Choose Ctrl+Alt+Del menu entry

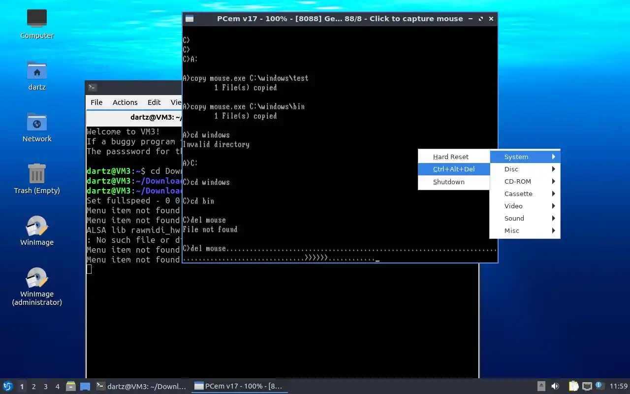454,169
